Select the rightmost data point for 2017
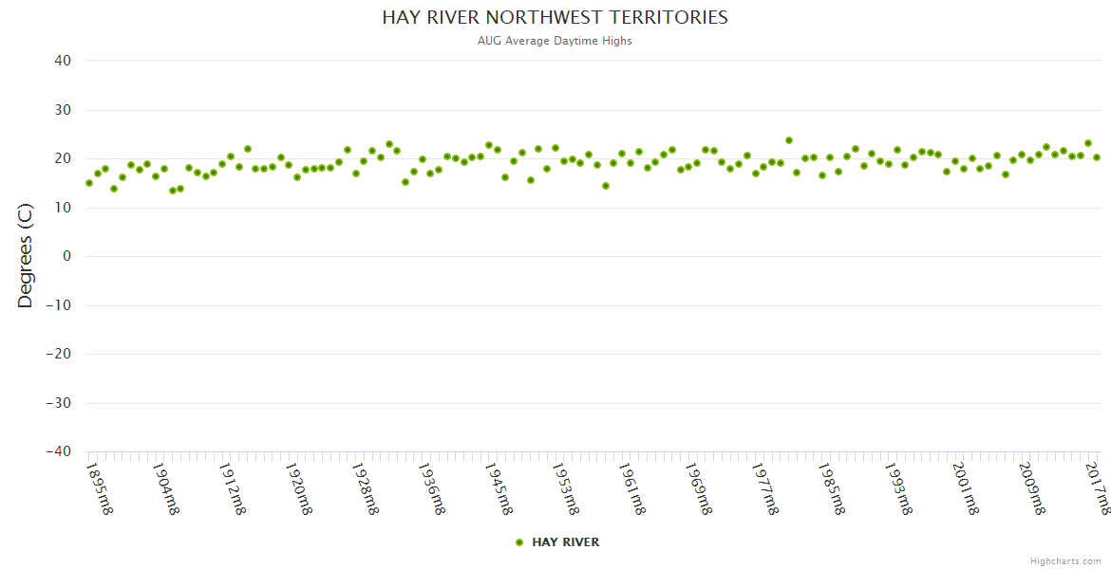The height and width of the screenshot is (569, 1111). coord(1096,157)
